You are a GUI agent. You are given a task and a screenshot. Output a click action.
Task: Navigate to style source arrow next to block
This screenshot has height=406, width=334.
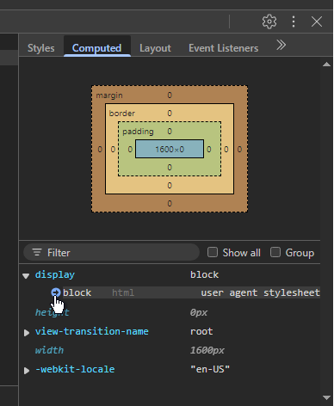[x=55, y=292]
